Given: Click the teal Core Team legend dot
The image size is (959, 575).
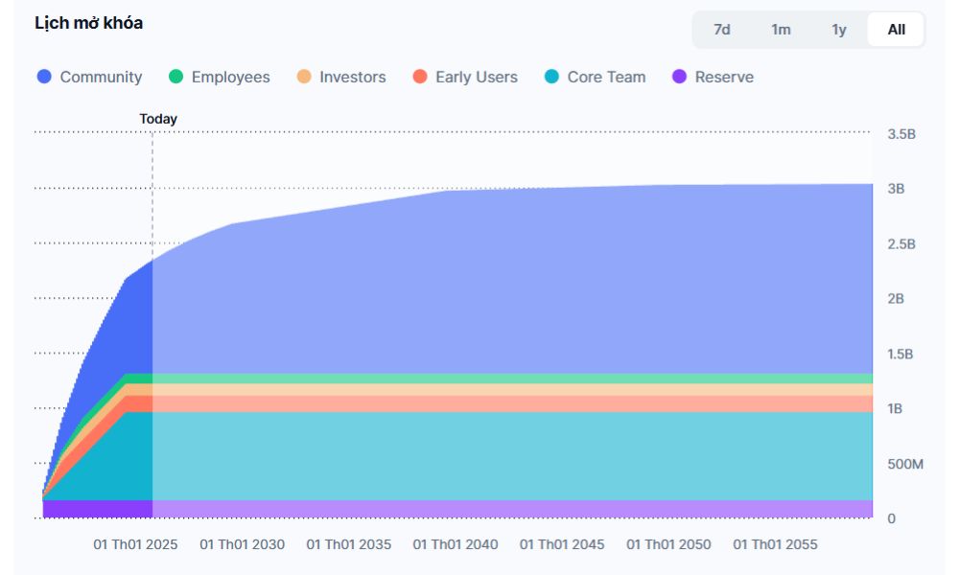Looking at the screenshot, I should pos(551,78).
